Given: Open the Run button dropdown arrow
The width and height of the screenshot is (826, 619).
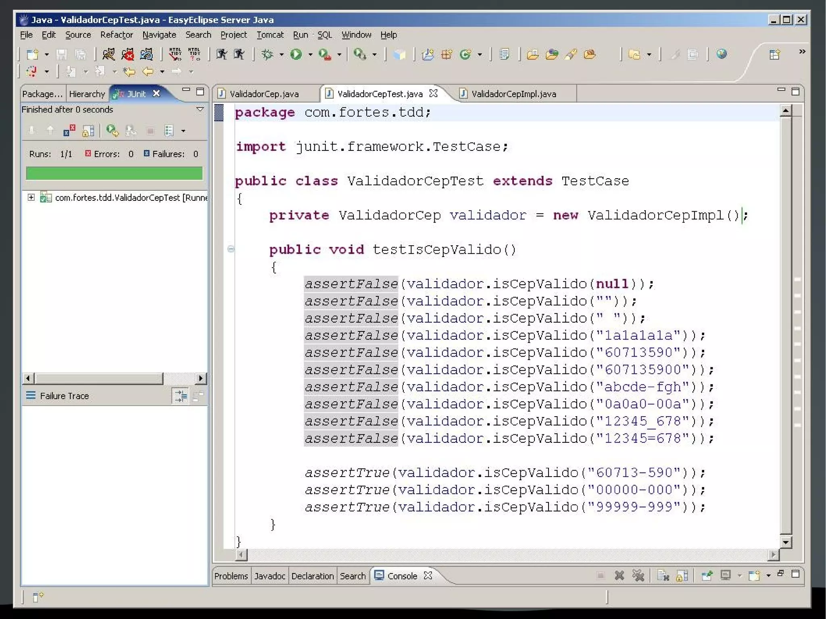Looking at the screenshot, I should (310, 54).
